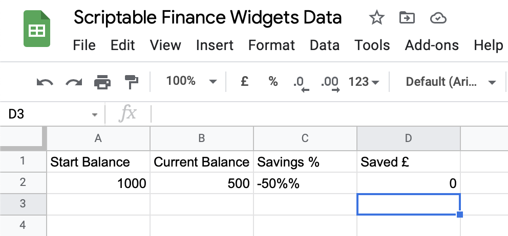Image resolution: width=508 pixels, height=236 pixels.
Task: Print the spreadsheet
Action: click(103, 82)
